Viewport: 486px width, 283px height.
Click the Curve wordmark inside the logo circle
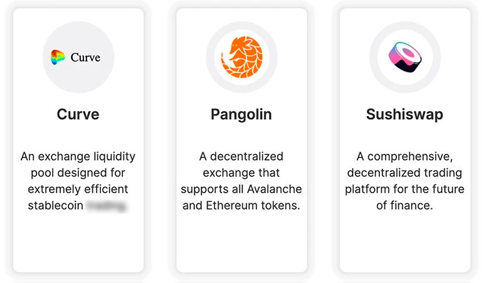click(x=85, y=58)
